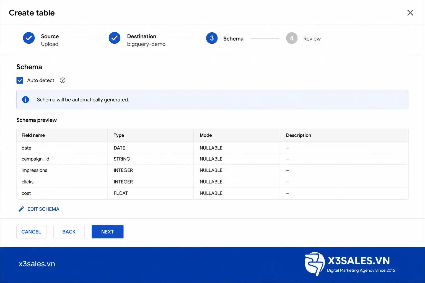Screen dimensions: 425x283
Task: Open the EDIT SCHEMA link
Action: (x=43, y=209)
